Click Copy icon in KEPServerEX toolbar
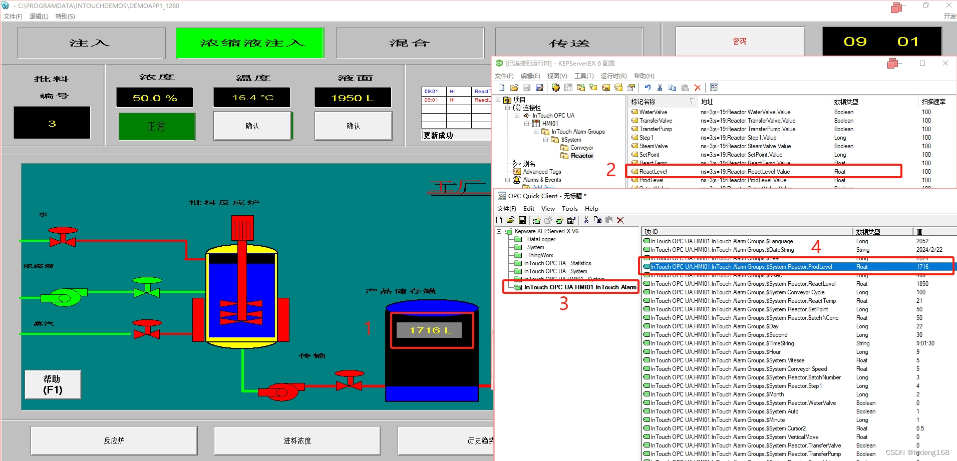This screenshot has height=461, width=957. tap(672, 88)
